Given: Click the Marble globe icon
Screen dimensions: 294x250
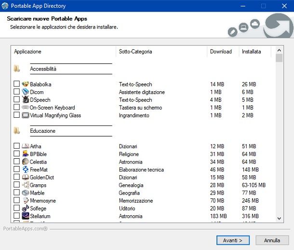Looking at the screenshot, I should [26, 193].
